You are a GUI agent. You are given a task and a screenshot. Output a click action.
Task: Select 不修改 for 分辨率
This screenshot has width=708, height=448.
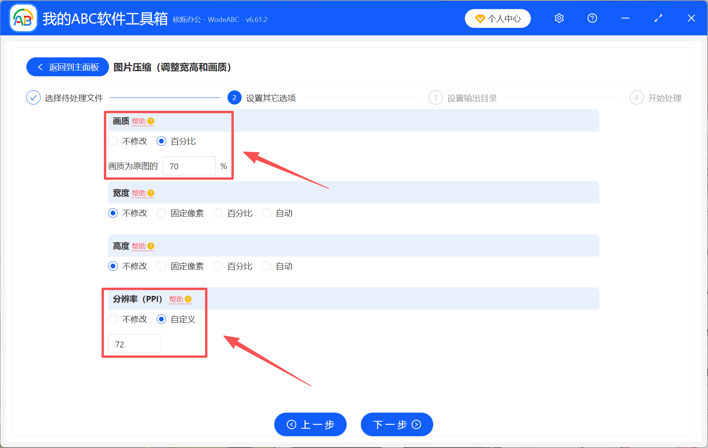tap(113, 319)
